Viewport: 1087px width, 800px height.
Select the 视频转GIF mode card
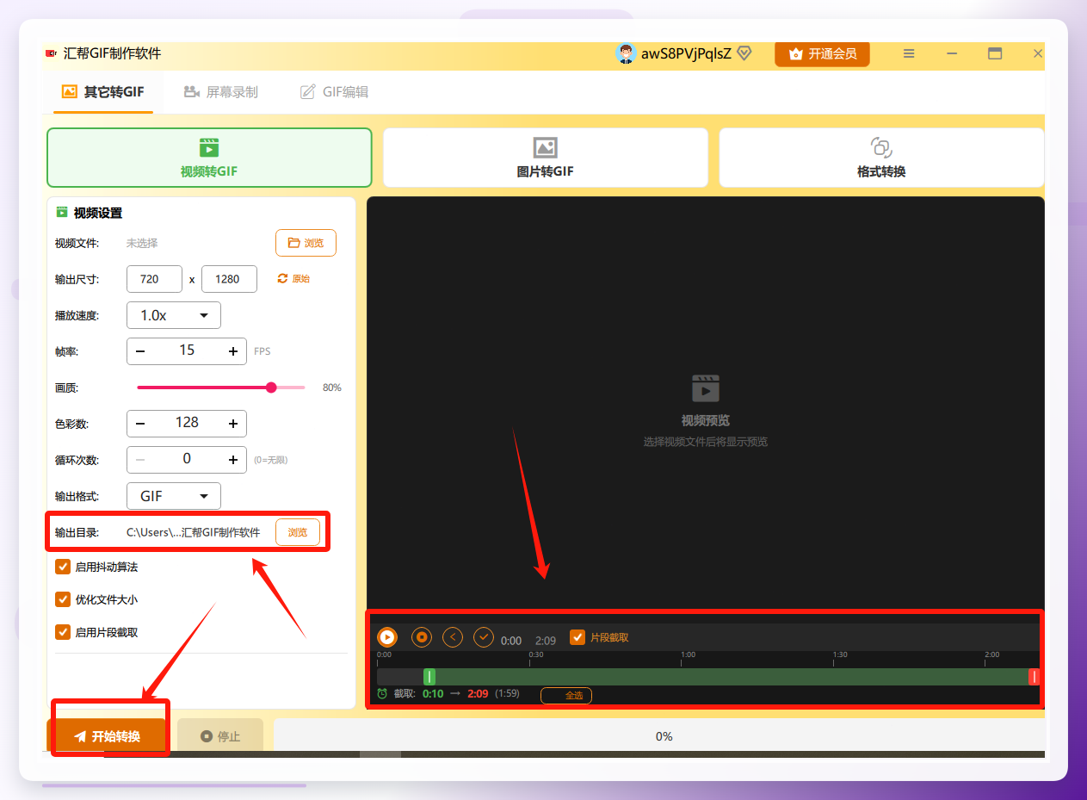pyautogui.click(x=209, y=158)
